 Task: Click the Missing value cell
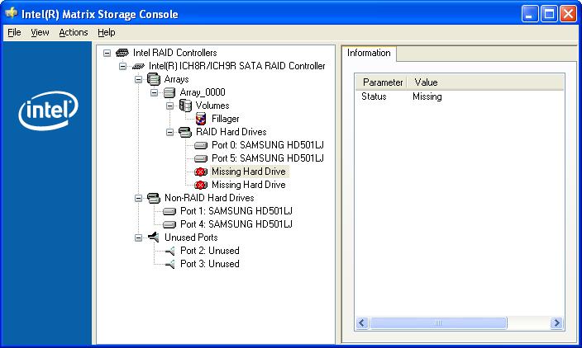(427, 97)
